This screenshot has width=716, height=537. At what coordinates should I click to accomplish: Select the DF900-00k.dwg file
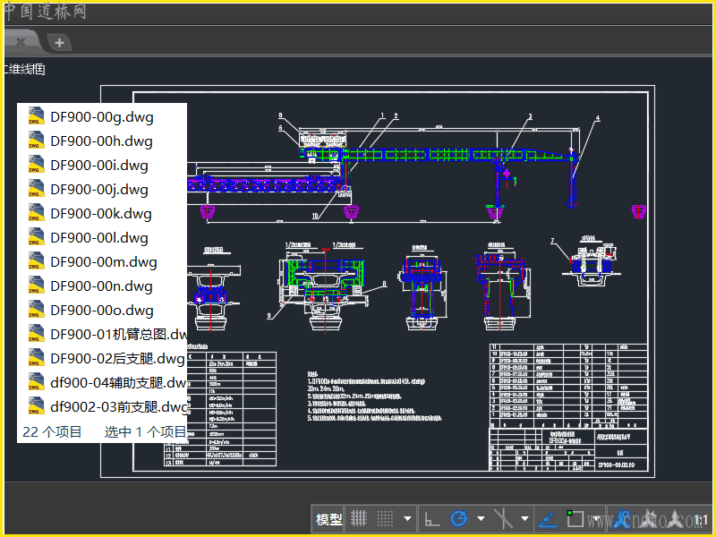point(100,214)
